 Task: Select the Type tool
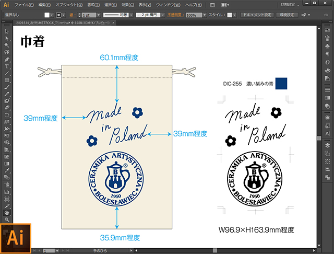tap(7, 66)
